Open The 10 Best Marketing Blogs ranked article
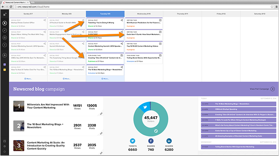 [45, 126]
